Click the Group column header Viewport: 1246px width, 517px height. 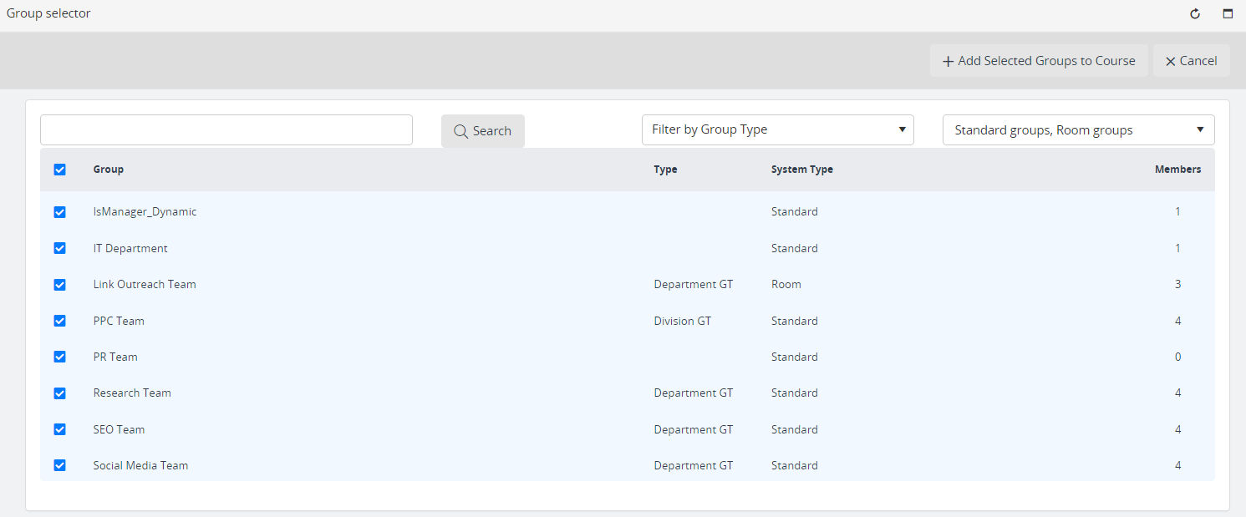(109, 170)
